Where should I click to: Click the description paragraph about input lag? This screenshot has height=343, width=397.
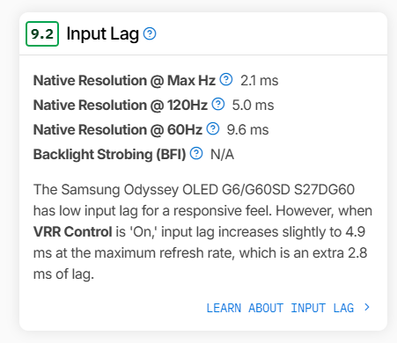pyautogui.click(x=202, y=231)
